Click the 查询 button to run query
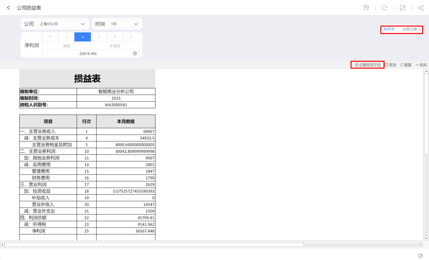The image size is (429, 260). point(391,65)
